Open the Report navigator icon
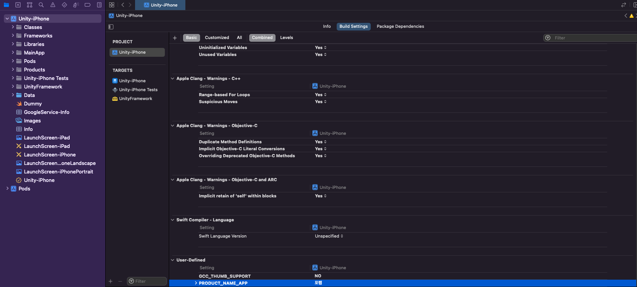This screenshot has height=287, width=637. (99, 5)
